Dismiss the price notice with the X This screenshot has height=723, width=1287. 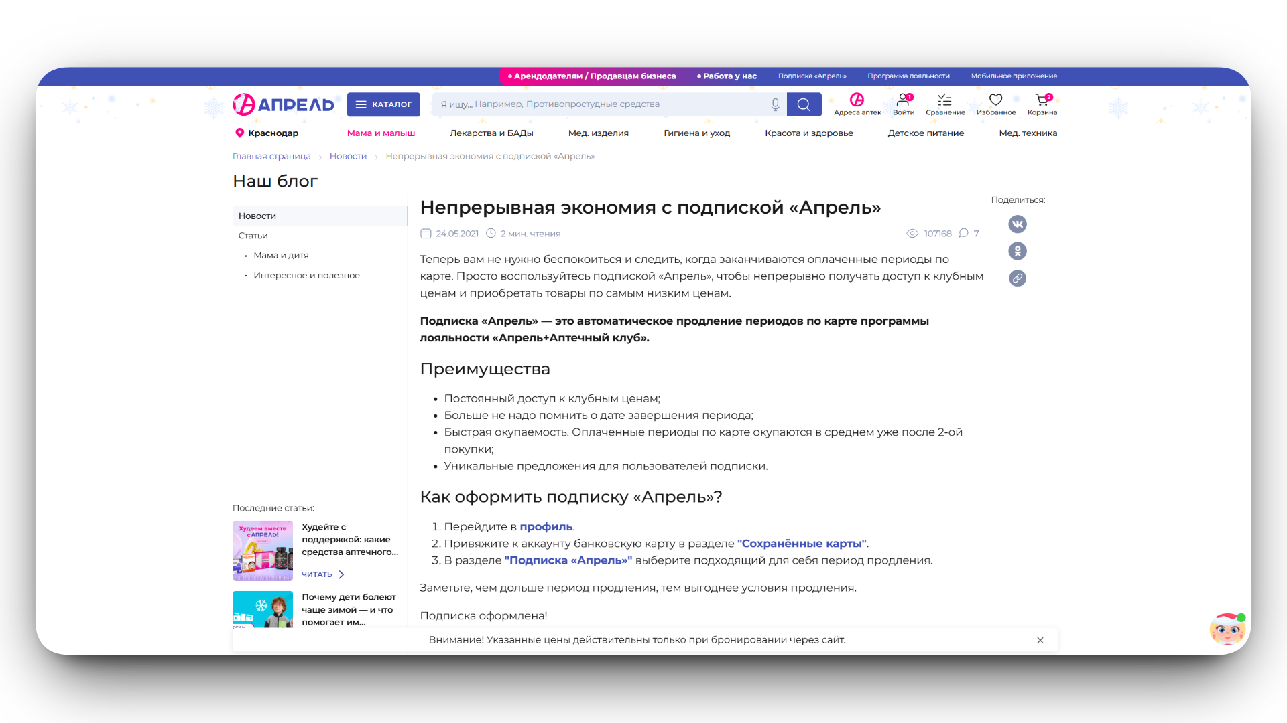pyautogui.click(x=1040, y=640)
